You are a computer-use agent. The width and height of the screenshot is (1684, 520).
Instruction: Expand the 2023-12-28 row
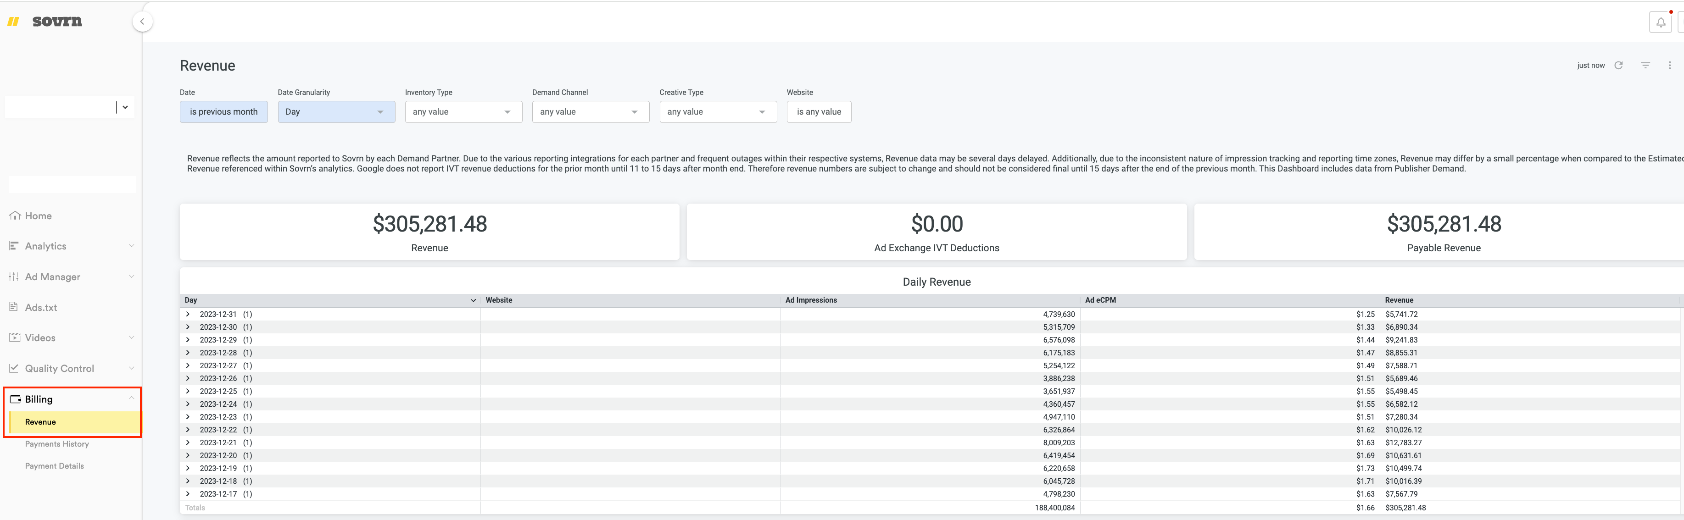pyautogui.click(x=188, y=353)
